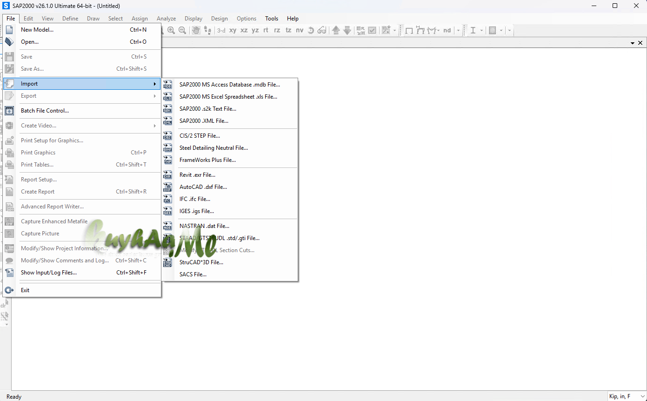Click the Revit EXR import icon
The image size is (647, 401).
point(168,175)
